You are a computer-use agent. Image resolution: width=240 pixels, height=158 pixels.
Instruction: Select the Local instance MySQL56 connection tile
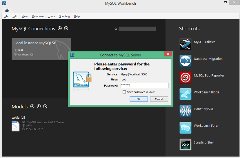click(x=41, y=49)
